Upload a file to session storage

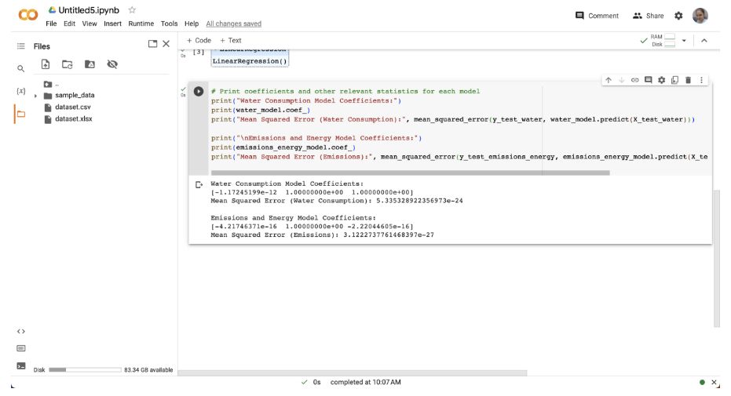pyautogui.click(x=46, y=65)
